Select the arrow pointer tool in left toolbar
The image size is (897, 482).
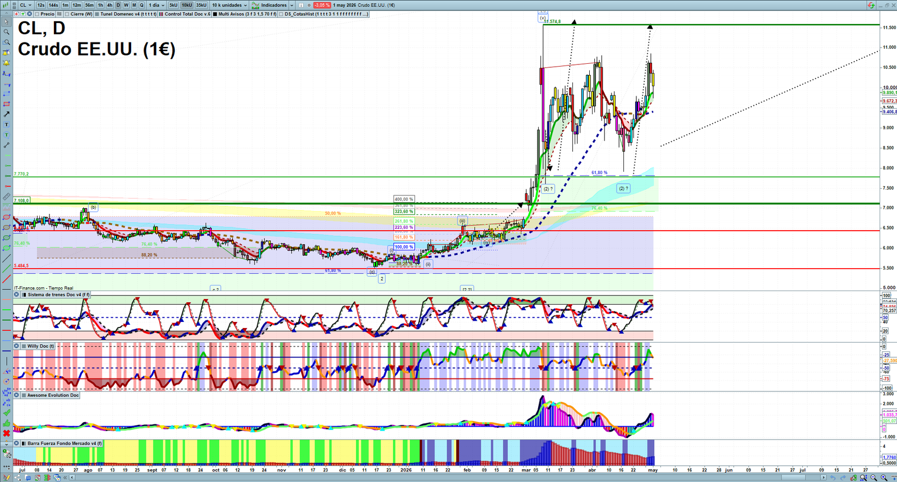[x=6, y=21]
